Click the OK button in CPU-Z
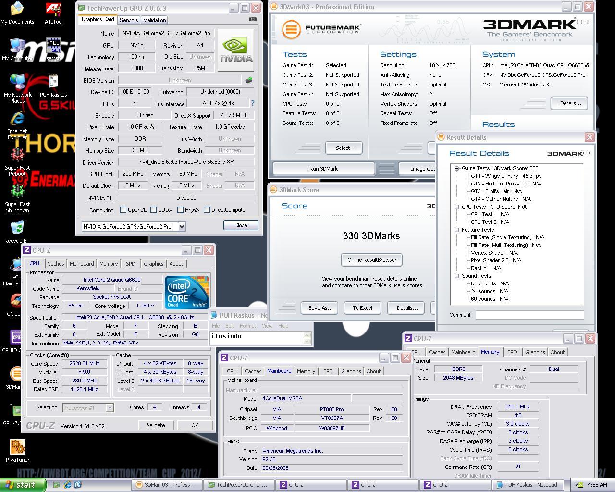615x492 pixels. coord(195,425)
